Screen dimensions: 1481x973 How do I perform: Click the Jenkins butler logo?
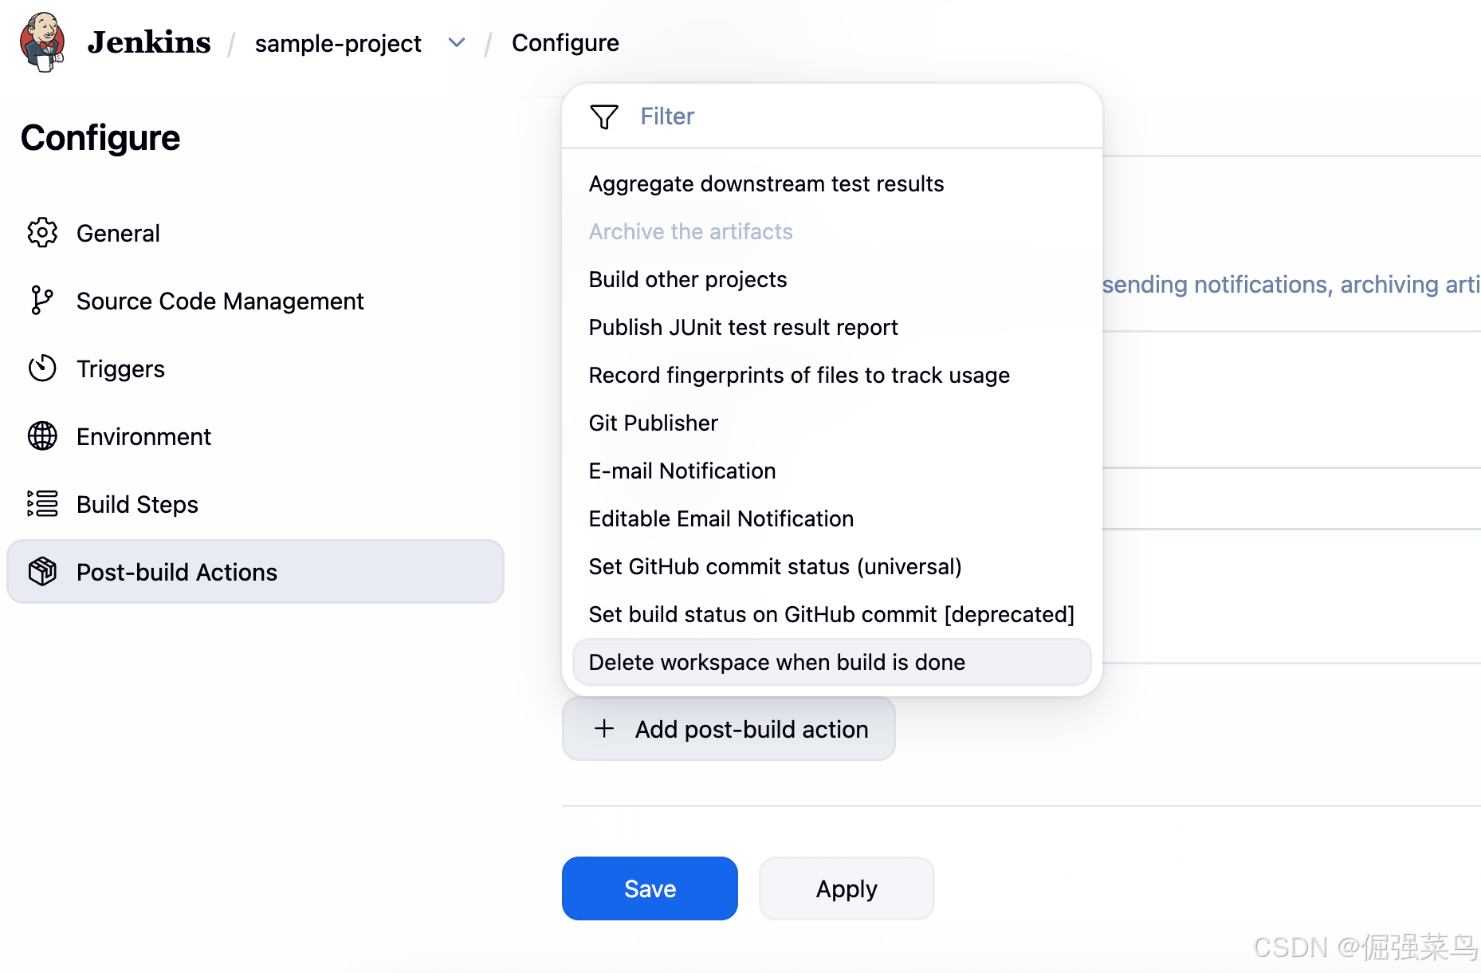click(42, 42)
